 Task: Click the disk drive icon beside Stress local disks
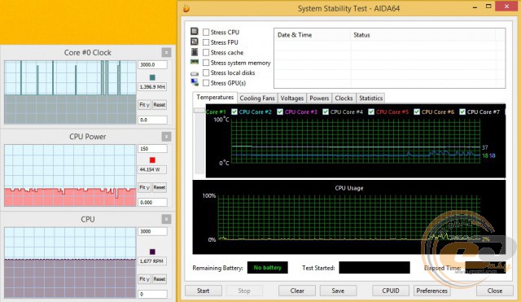195,73
